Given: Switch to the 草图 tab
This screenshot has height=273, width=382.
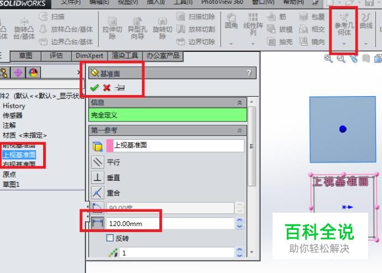Looking at the screenshot, I should coord(25,56).
